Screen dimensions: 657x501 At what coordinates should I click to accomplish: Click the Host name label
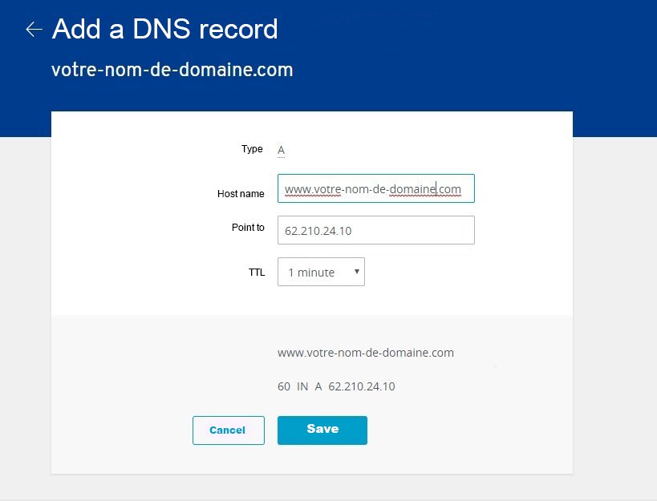tap(241, 194)
